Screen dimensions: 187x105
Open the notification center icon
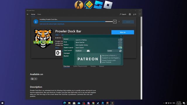(184, 103)
